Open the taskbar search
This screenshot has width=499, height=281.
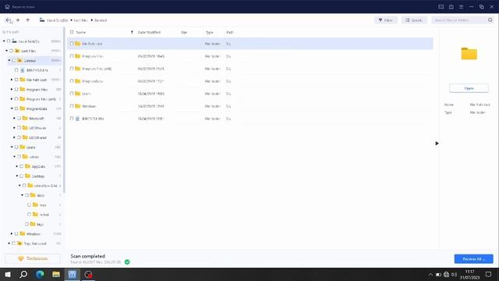23,274
